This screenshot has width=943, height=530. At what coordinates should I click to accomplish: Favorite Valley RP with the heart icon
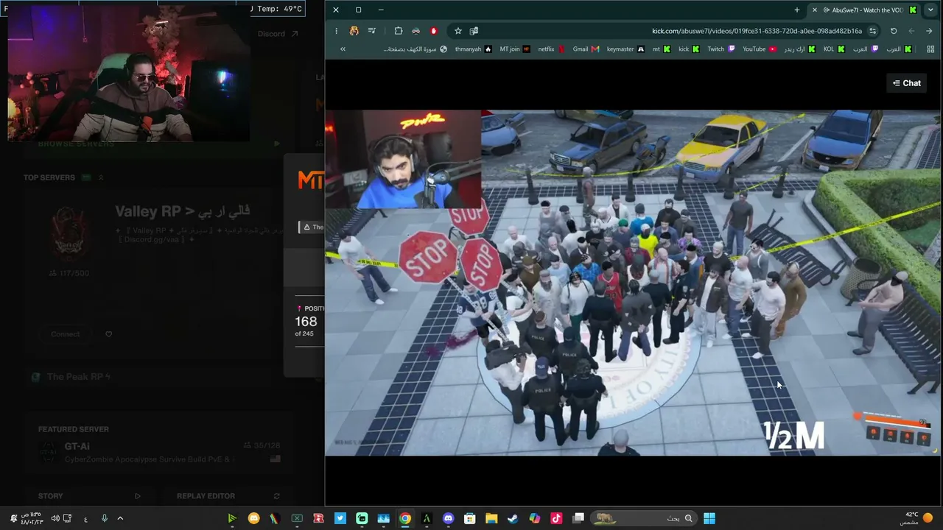coord(108,334)
